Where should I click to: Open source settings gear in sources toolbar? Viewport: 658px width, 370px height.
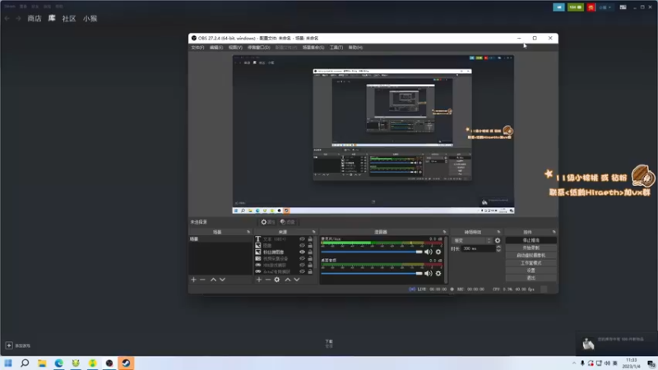point(277,280)
